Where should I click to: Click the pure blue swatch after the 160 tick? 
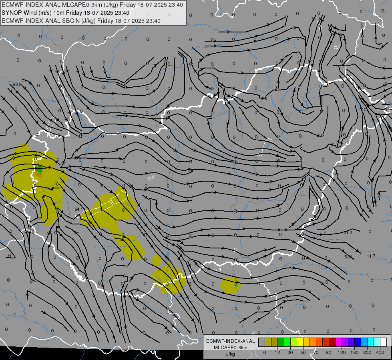[358, 342]
